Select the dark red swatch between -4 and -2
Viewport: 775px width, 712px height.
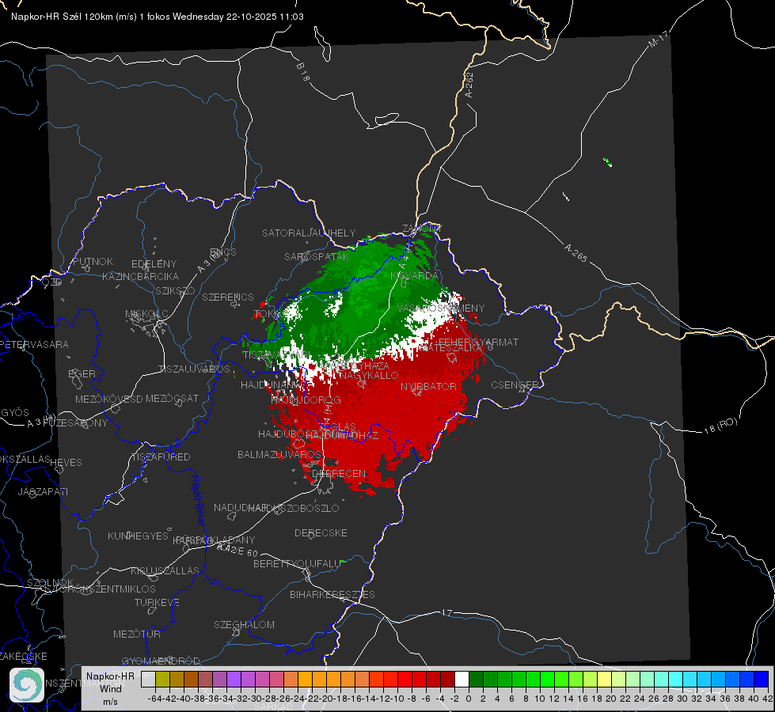click(447, 679)
